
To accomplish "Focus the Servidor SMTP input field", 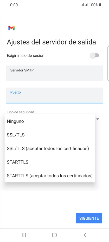I will (55, 73).
